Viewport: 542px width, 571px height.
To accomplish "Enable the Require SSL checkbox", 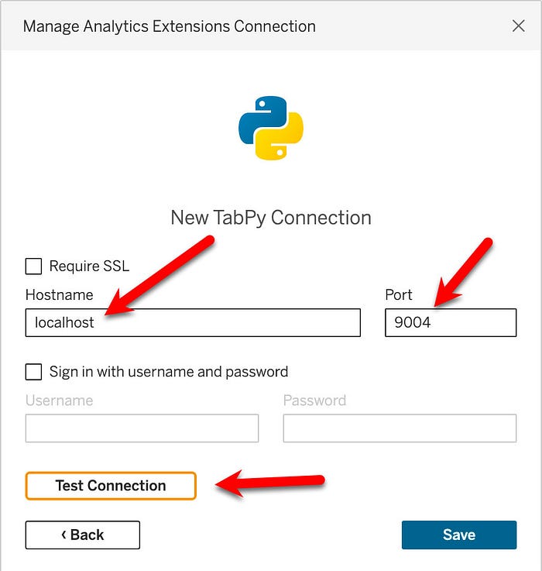I will tap(33, 267).
